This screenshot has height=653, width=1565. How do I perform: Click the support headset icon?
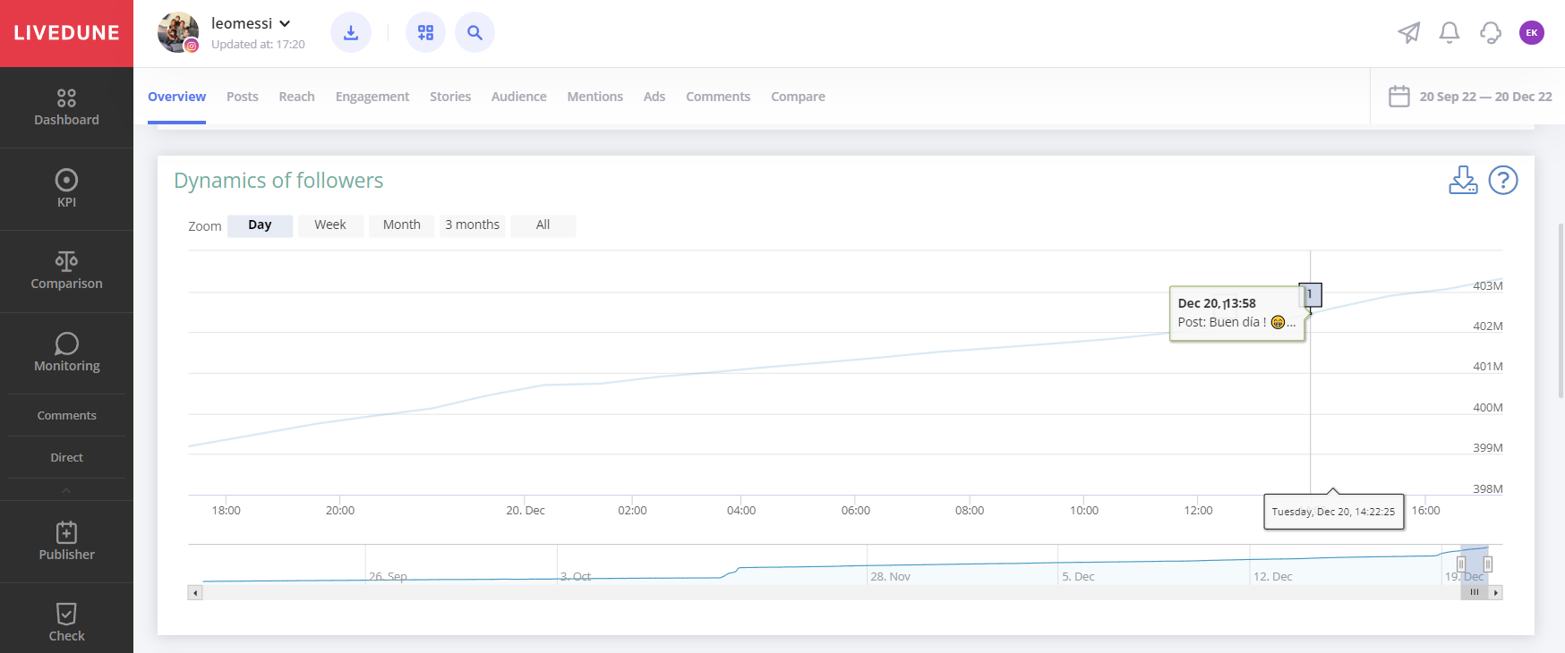(1490, 33)
